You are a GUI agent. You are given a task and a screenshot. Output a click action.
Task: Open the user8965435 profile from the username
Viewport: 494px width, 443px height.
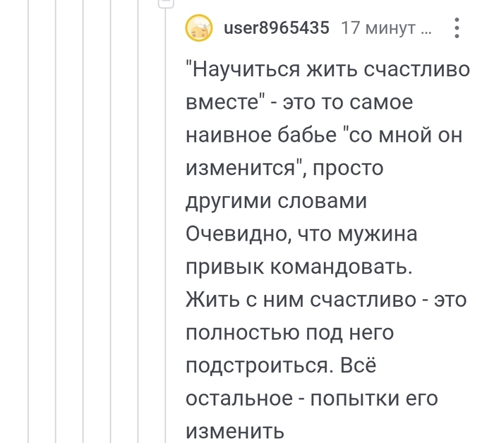(x=277, y=28)
